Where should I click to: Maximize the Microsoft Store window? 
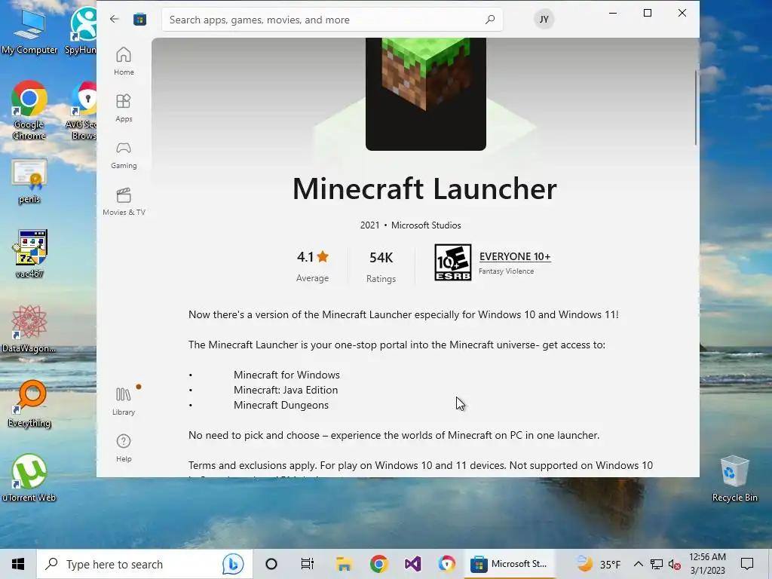(648, 14)
